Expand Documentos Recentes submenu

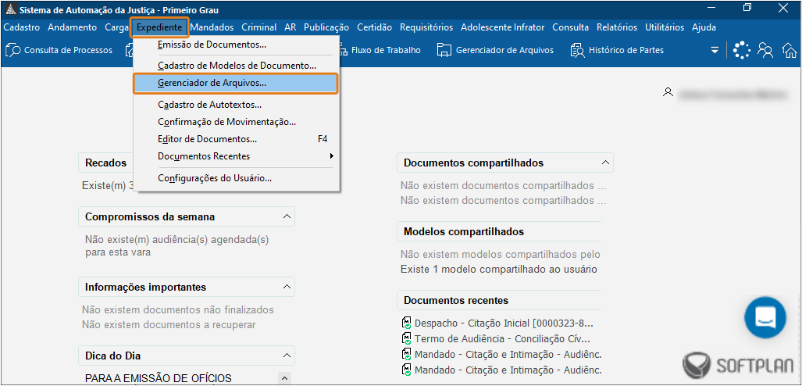(332, 156)
